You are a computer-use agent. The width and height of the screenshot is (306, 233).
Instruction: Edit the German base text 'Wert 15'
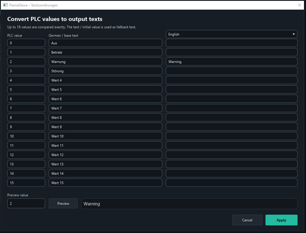[105, 183]
